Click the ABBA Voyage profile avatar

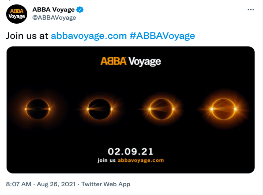pos(17,14)
